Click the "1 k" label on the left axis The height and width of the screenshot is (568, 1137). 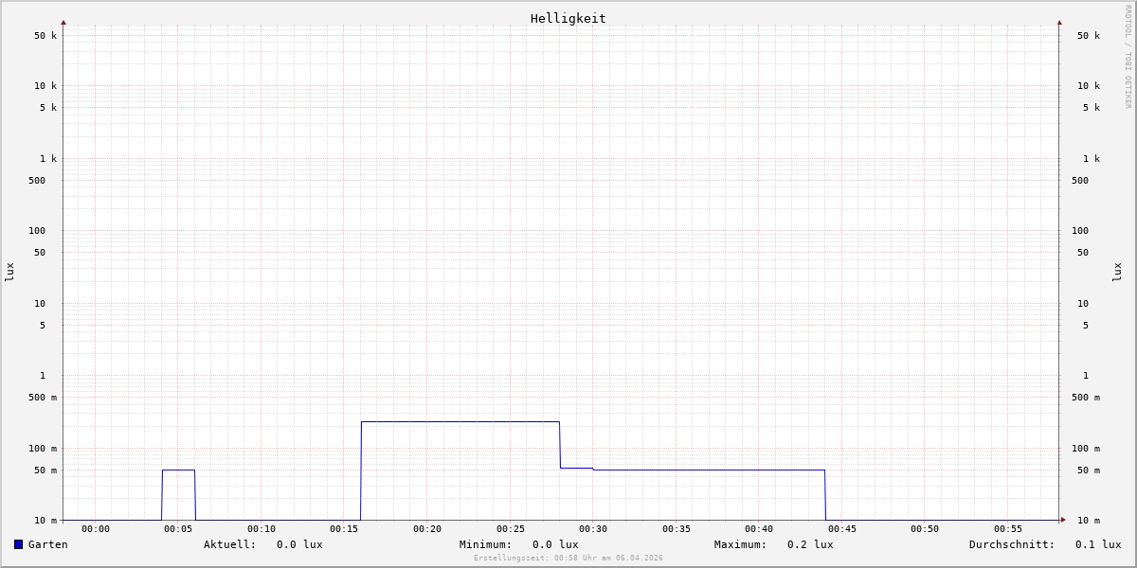[48, 159]
